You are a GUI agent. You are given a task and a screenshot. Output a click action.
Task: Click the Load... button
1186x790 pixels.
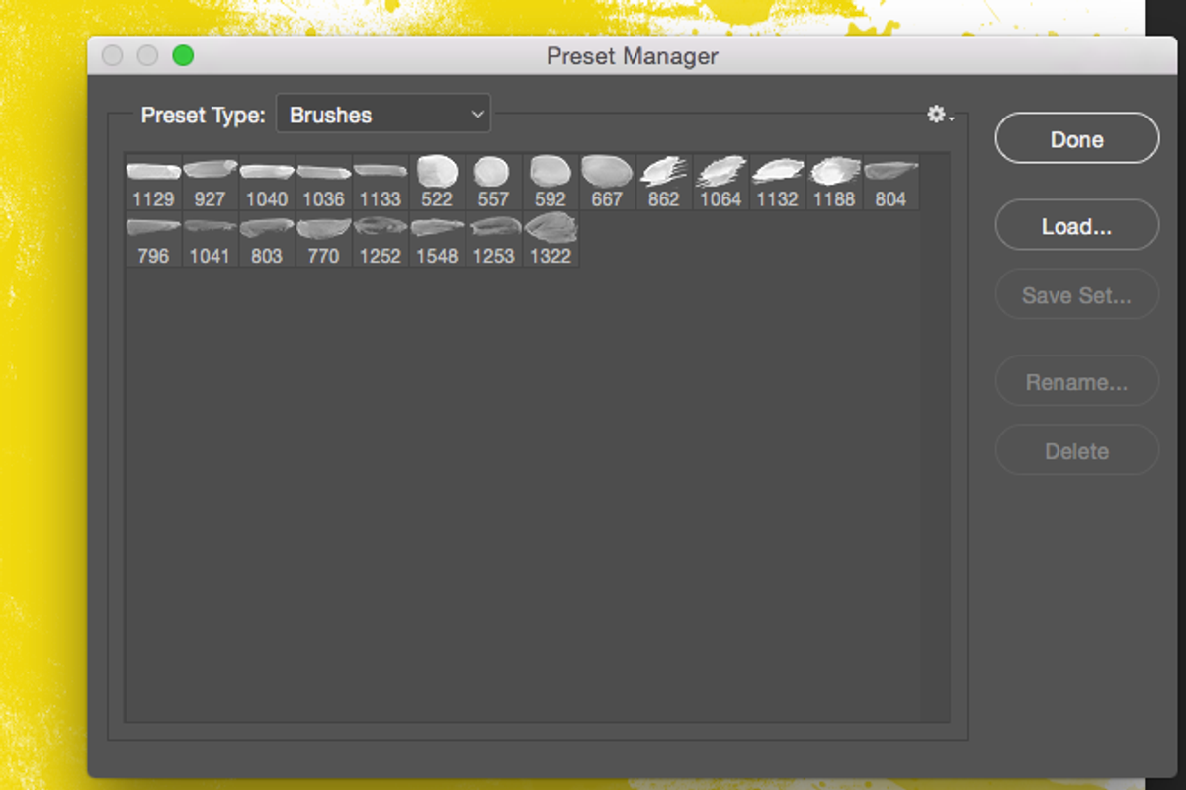[1077, 225]
